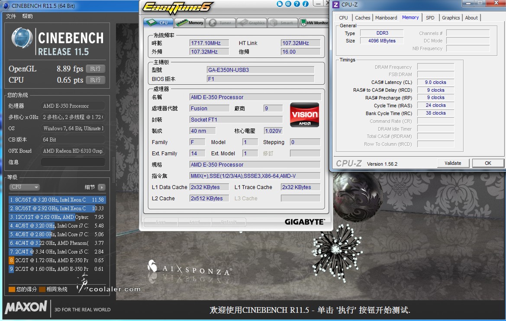Click the instruction set MMX(+) field
The height and width of the screenshot is (321, 506).
tap(255, 176)
